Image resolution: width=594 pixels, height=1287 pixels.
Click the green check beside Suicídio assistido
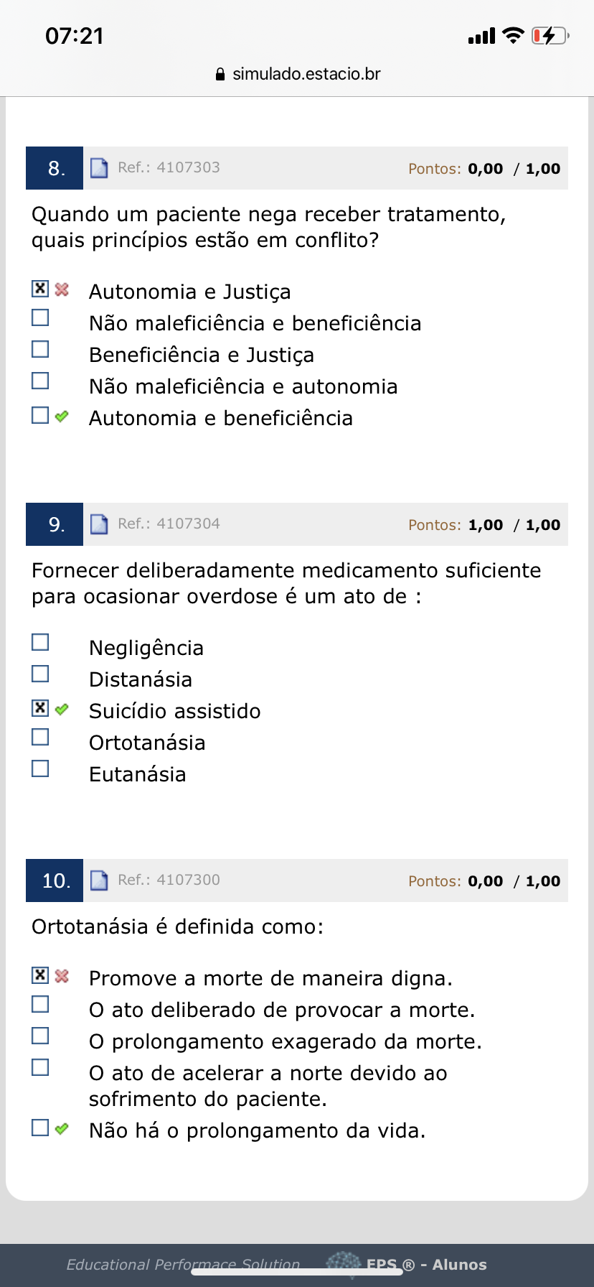point(62,709)
